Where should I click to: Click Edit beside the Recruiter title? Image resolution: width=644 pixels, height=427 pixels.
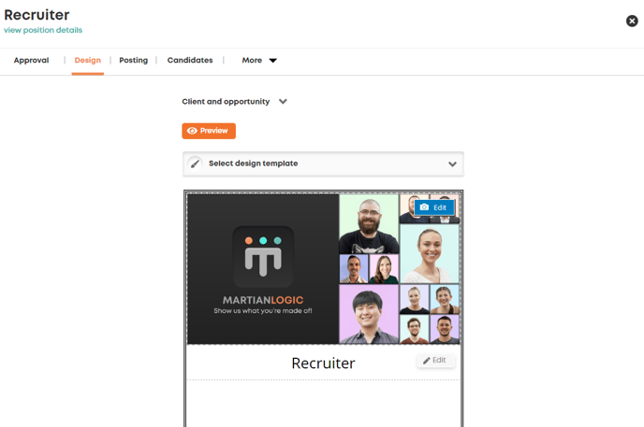tap(435, 361)
